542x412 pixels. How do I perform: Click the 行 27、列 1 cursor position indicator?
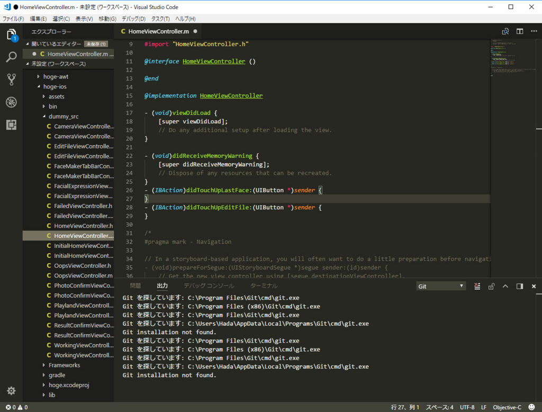405,407
